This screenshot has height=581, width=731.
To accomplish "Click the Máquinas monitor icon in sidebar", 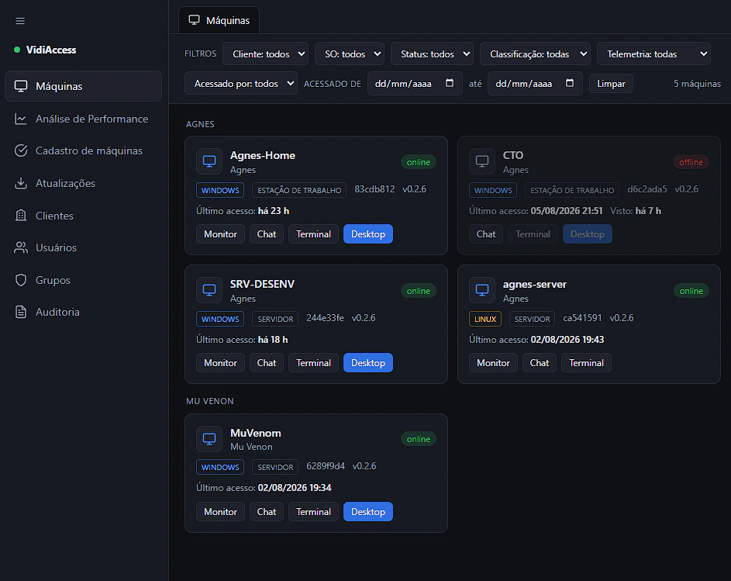I will pyautogui.click(x=20, y=86).
